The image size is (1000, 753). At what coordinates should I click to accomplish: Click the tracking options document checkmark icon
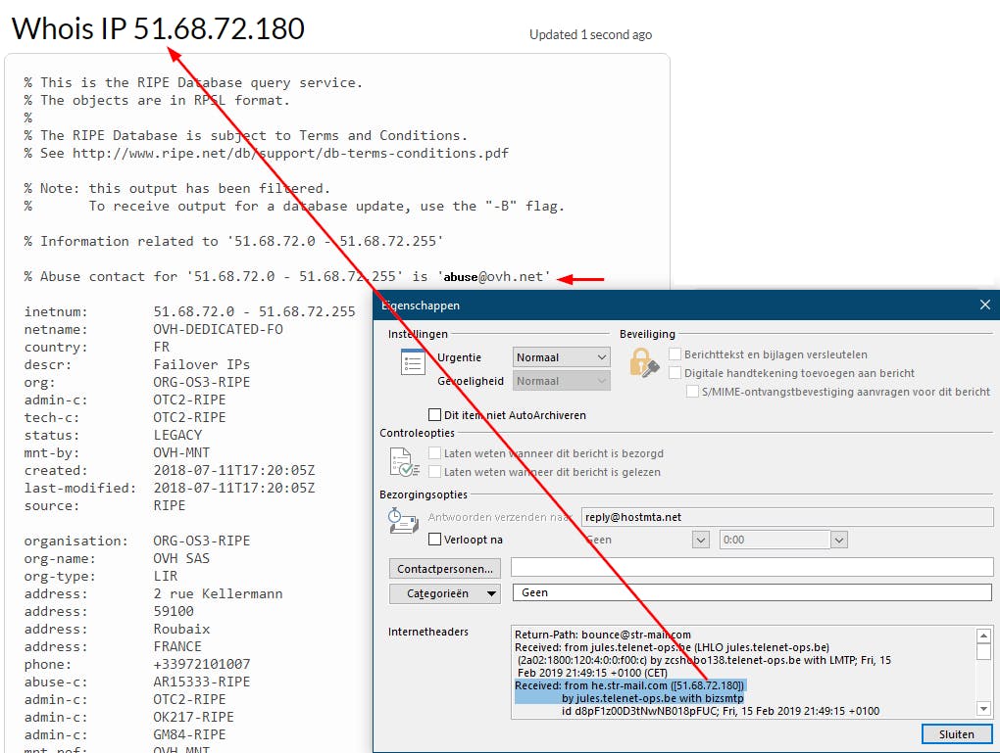pos(404,462)
